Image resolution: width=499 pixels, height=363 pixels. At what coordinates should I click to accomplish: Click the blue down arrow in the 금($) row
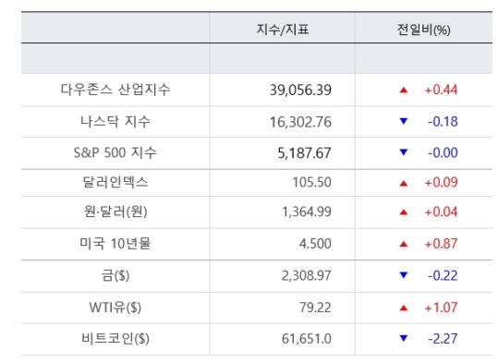pyautogui.click(x=404, y=275)
